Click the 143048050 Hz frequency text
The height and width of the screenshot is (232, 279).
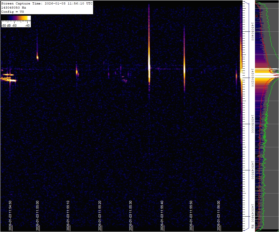[x=14, y=7]
